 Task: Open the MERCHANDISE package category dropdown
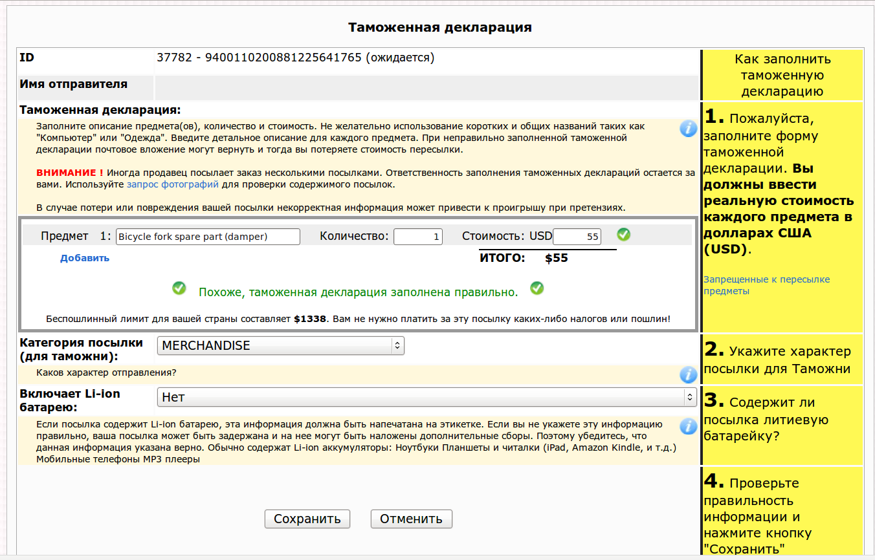click(280, 345)
